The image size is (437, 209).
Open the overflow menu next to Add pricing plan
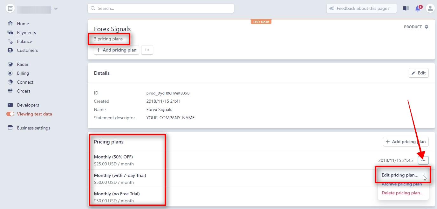click(147, 50)
